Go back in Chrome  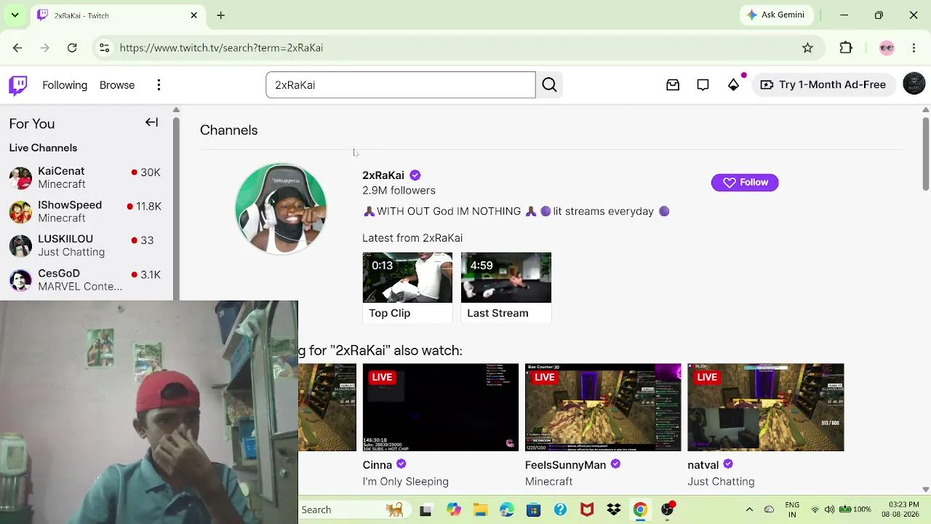click(17, 48)
